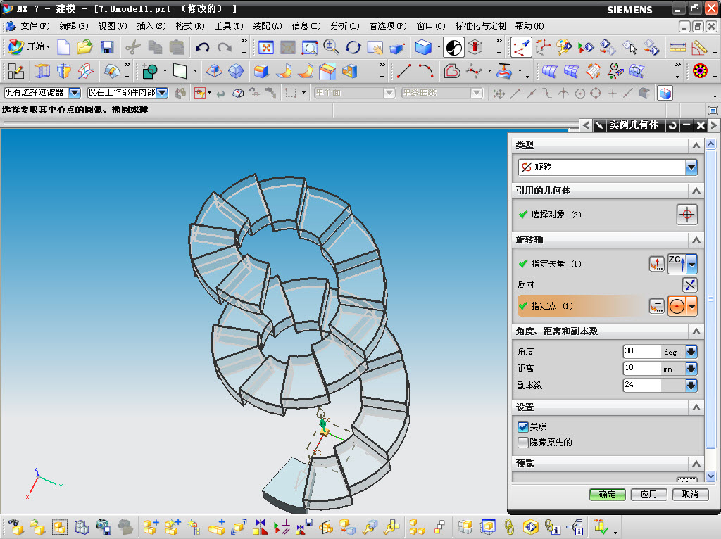Screen dimensions: 721x539
Task: Click the 开始 start button
Action: pyautogui.click(x=30, y=46)
